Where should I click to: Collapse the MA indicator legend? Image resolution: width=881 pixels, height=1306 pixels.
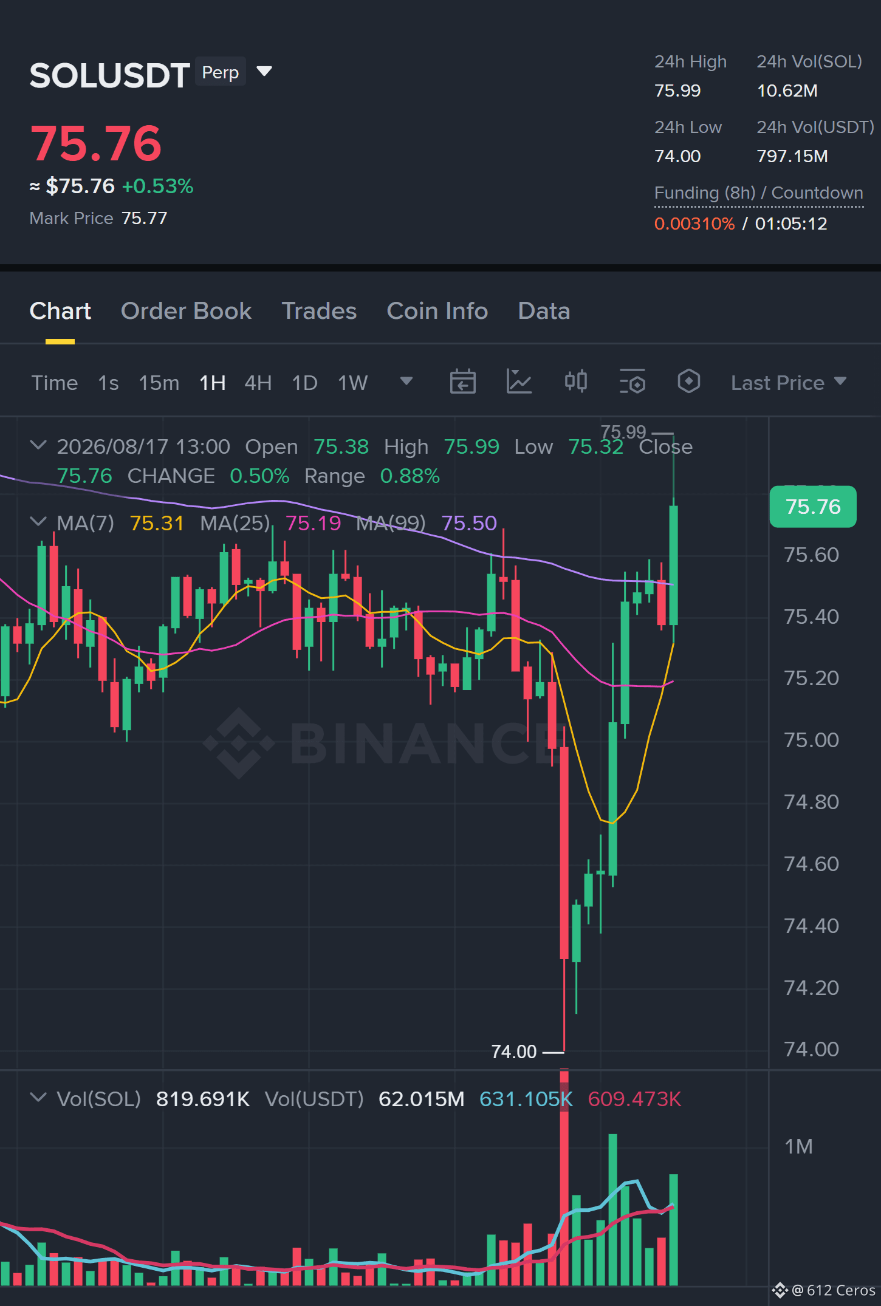(x=38, y=521)
